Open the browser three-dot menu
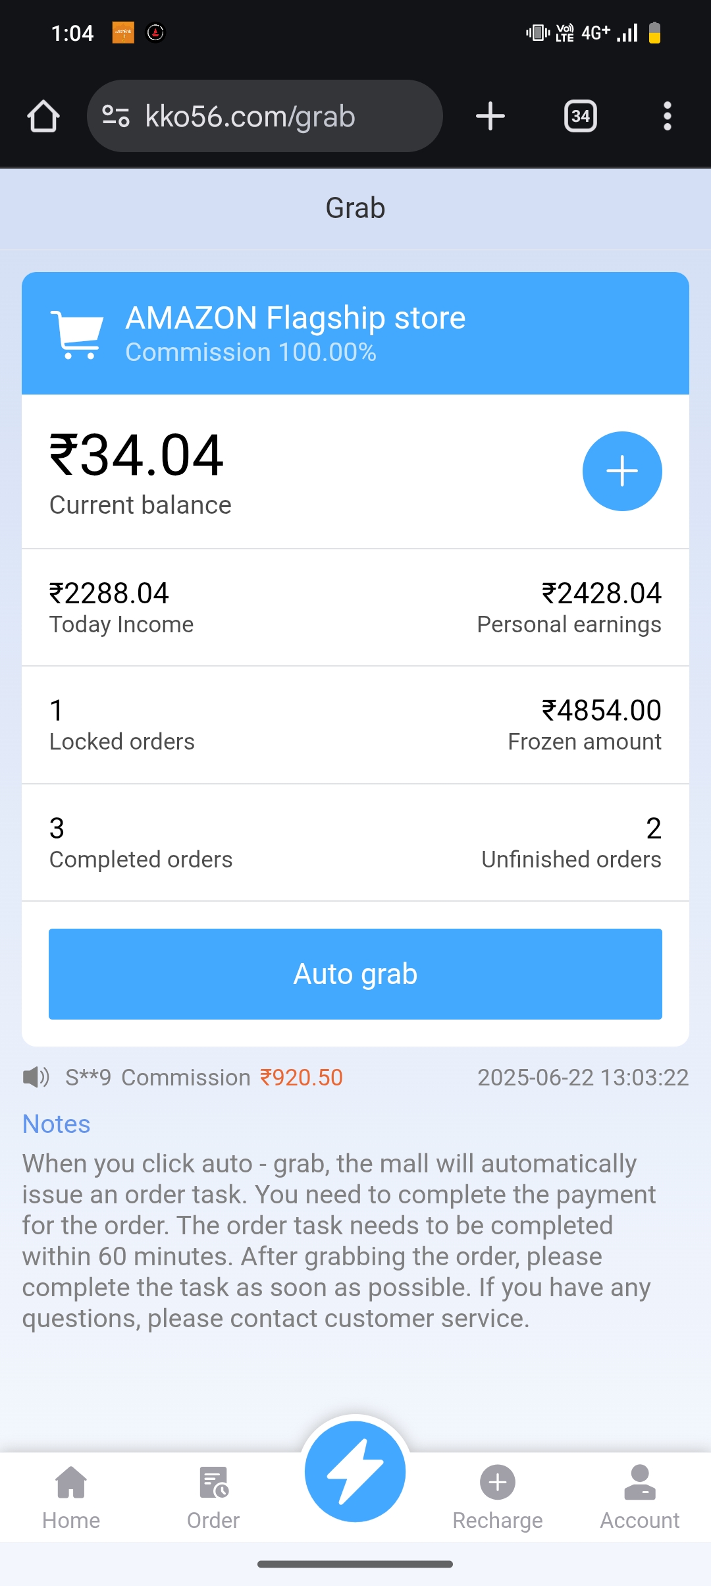The image size is (711, 1586). [667, 117]
